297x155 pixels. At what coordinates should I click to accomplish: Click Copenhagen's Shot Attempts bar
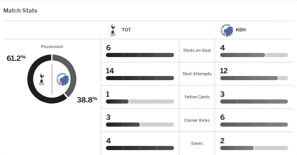[254, 78]
